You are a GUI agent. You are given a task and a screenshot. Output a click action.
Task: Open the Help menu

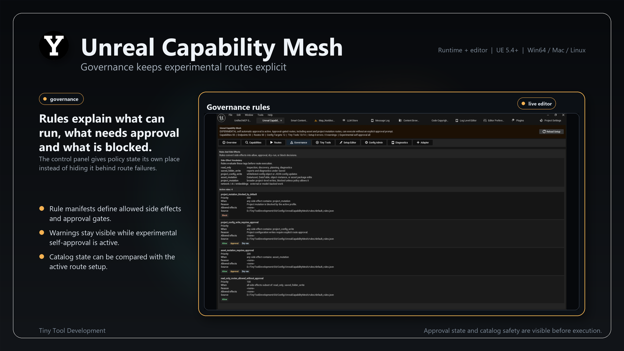tap(270, 115)
